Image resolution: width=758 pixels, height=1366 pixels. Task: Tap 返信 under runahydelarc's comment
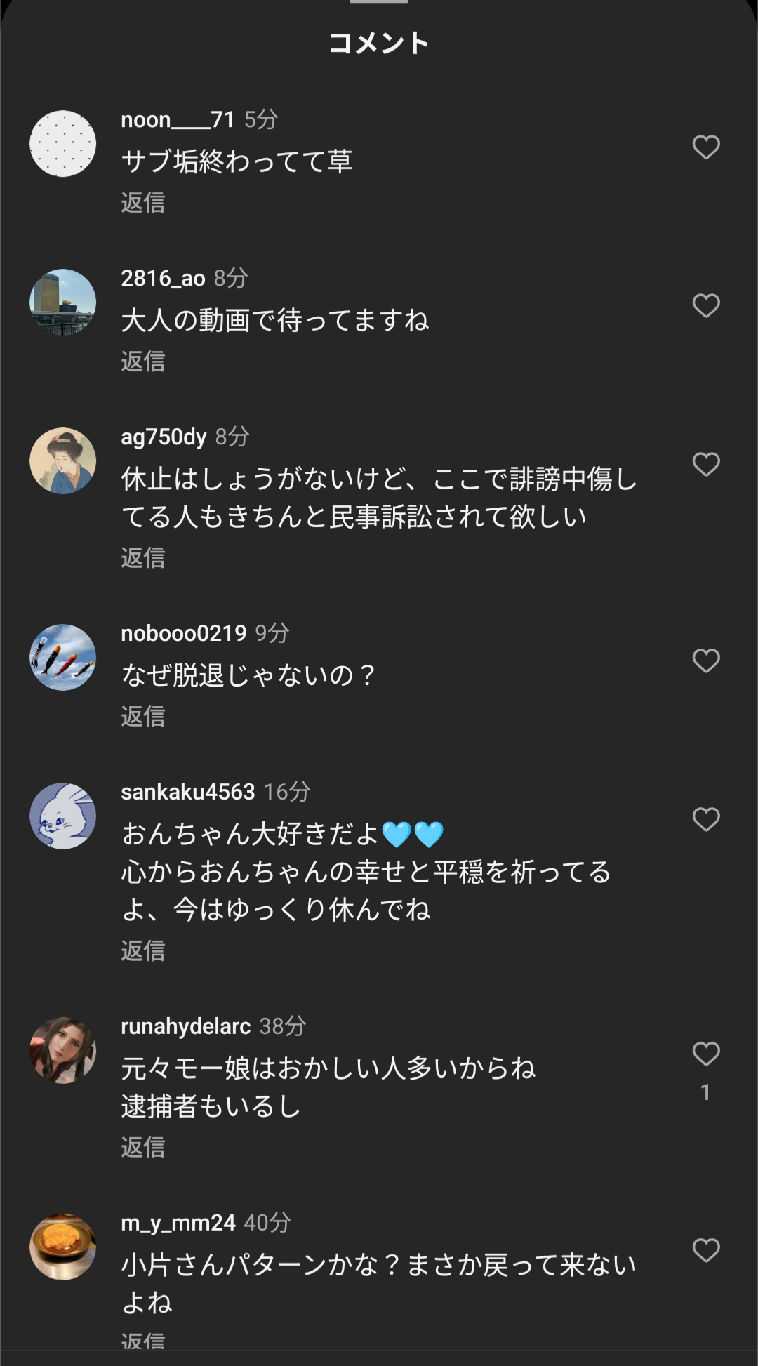point(143,1148)
